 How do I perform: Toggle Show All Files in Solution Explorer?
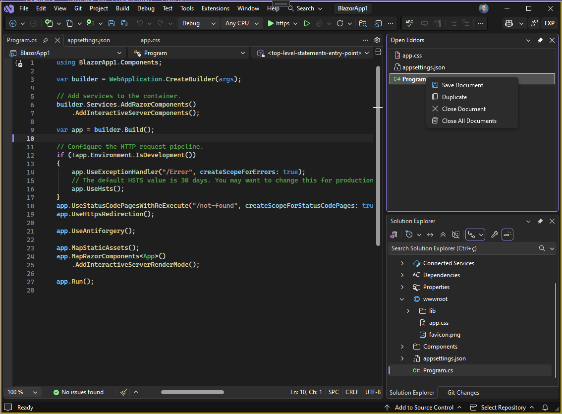[456, 235]
